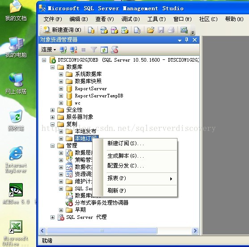Click the DMX query icon
Image resolution: width=249 pixels, height=247 pixels.
[114, 30]
